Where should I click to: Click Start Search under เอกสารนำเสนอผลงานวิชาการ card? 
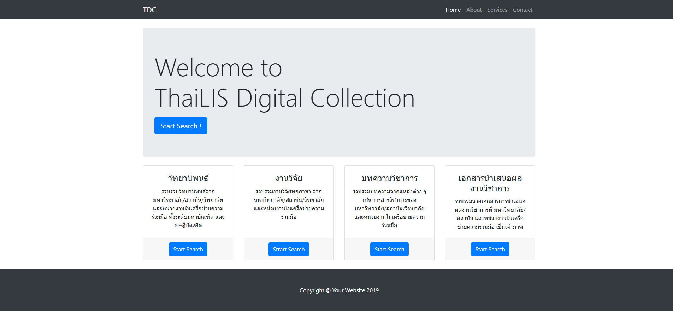tap(490, 249)
